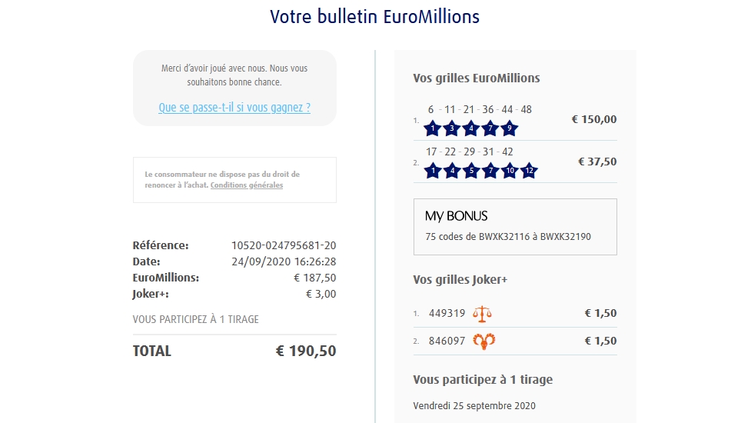Viewport: 751px width, 423px height.
Task: Click the € 37,50 grid price
Action: click(x=597, y=162)
